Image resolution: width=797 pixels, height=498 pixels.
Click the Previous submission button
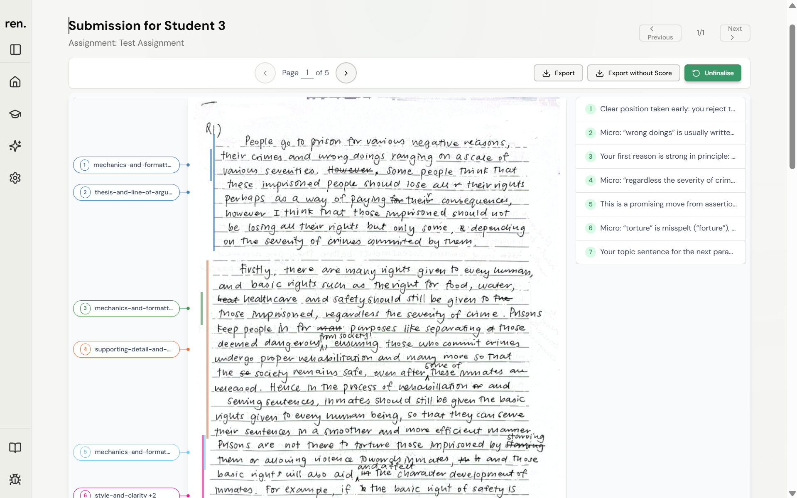[x=660, y=33]
